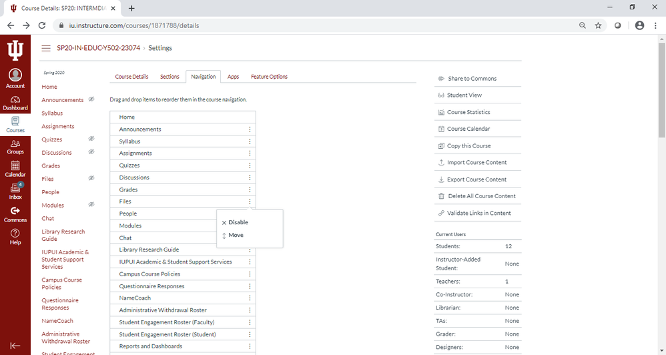Image resolution: width=666 pixels, height=355 pixels.
Task: Open Commons in the global navigation
Action: click(15, 214)
